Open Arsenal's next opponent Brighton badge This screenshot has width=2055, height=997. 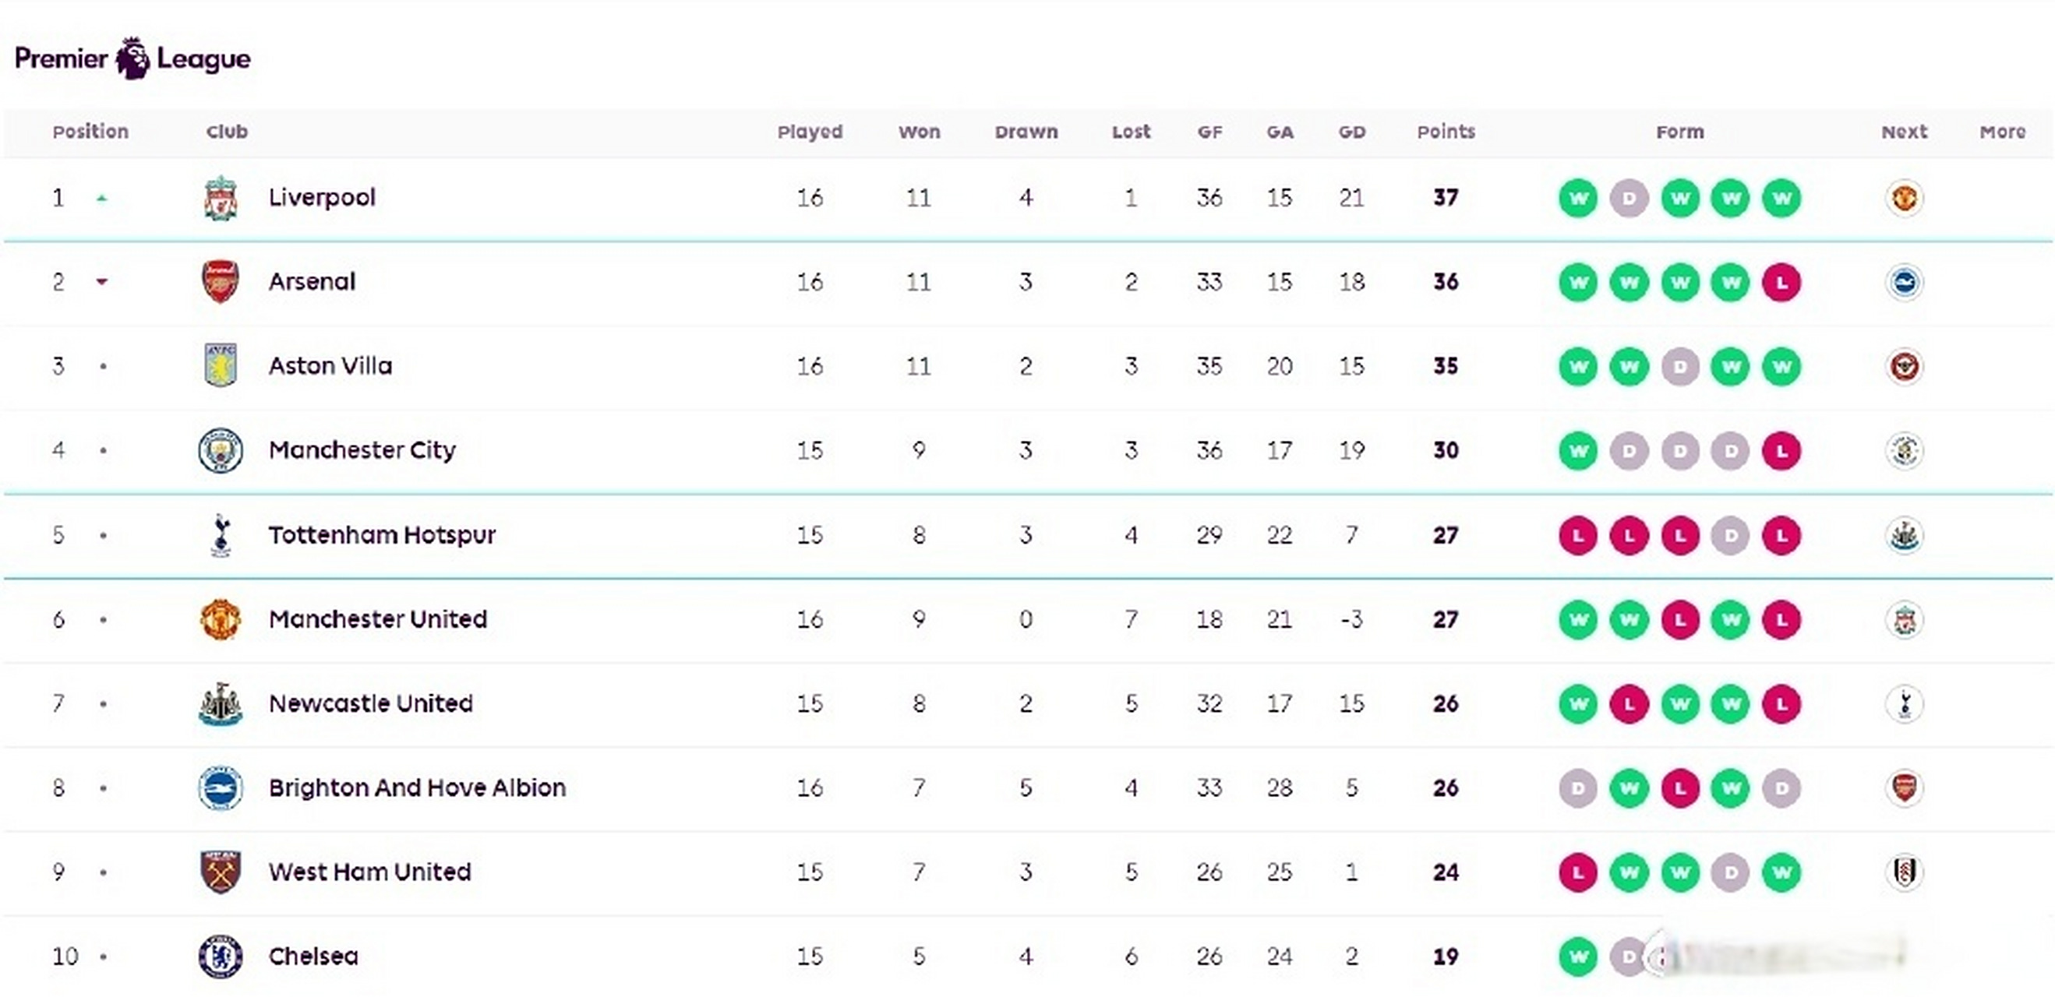click(x=1905, y=282)
